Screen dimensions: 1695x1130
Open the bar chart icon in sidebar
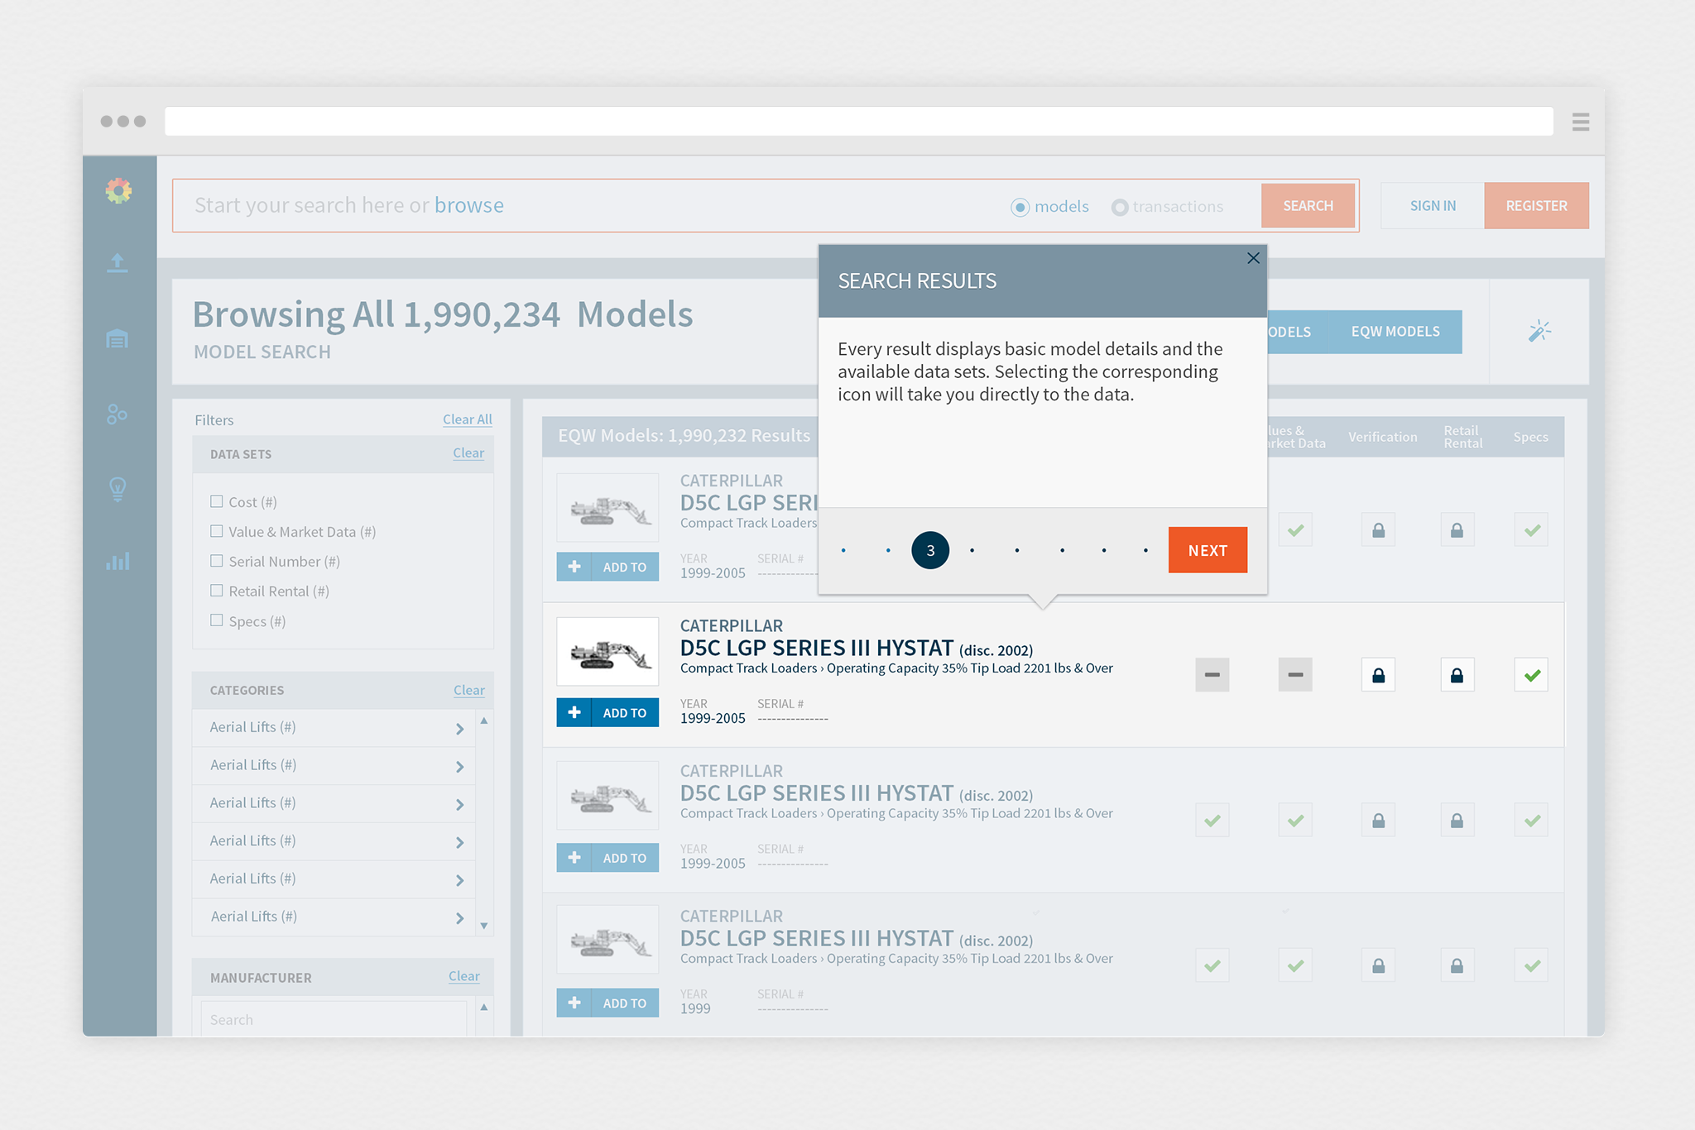tap(118, 562)
